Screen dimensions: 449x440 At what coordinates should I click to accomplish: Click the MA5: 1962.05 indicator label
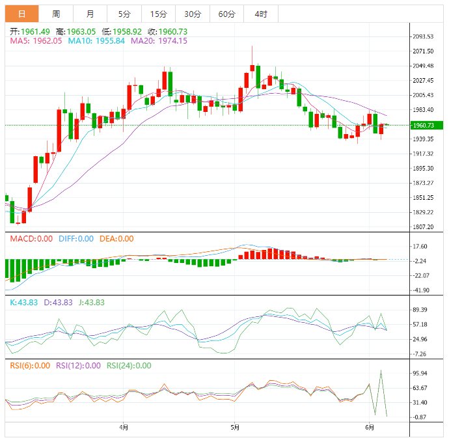point(36,41)
